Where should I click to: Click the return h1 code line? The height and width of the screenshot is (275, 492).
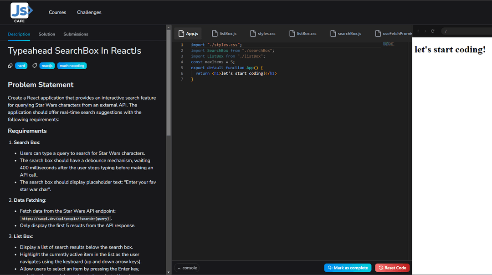click(236, 73)
